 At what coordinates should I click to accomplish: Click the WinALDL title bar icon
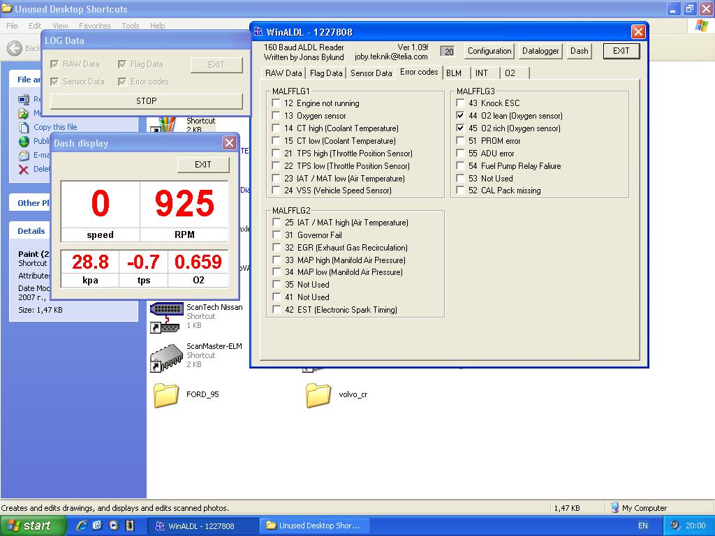pyautogui.click(x=258, y=32)
